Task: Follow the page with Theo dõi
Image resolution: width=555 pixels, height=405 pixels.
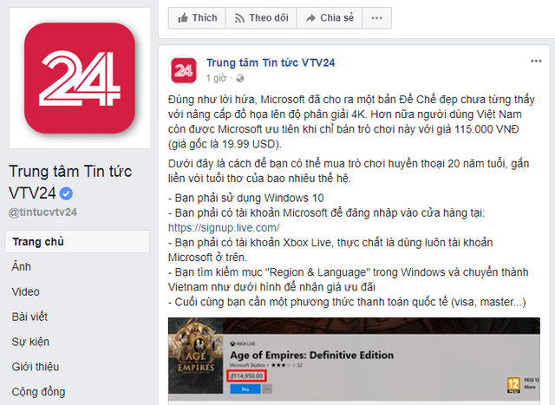Action: (x=261, y=17)
